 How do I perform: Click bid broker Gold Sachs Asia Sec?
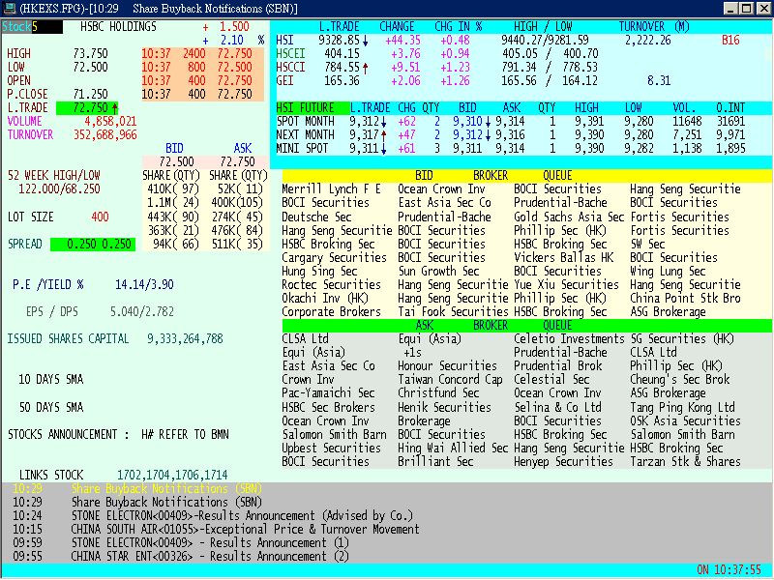pos(569,217)
